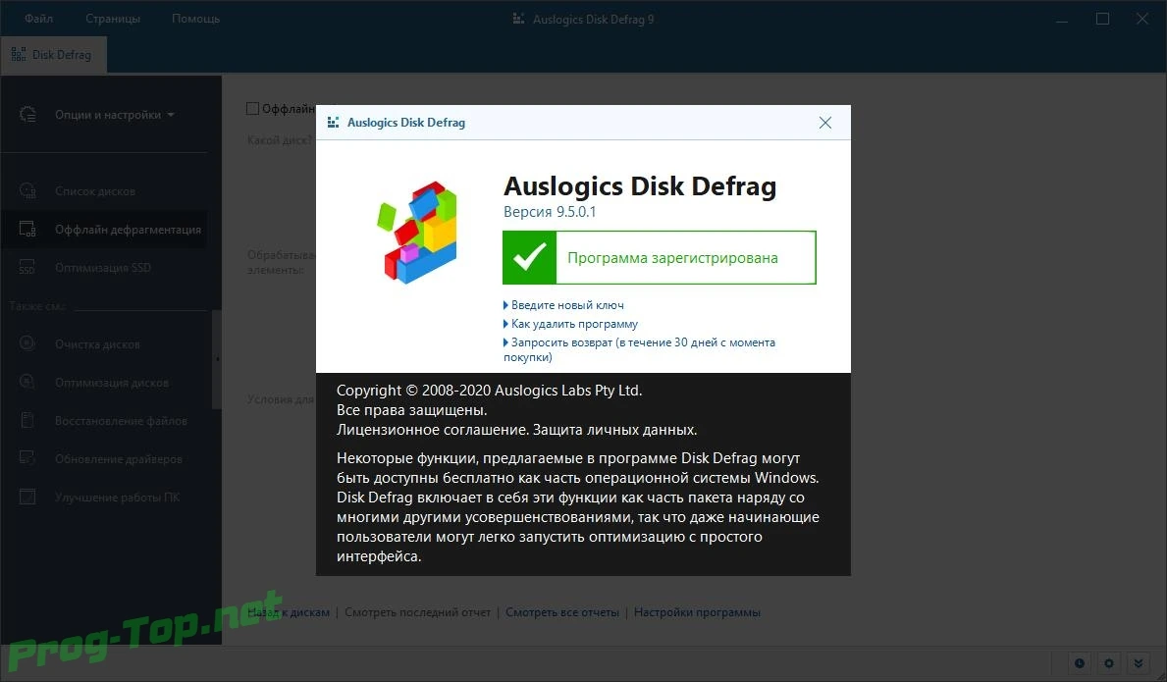The width and height of the screenshot is (1167, 682).
Task: Click Программа зарегистрирована status box
Action: (660, 257)
